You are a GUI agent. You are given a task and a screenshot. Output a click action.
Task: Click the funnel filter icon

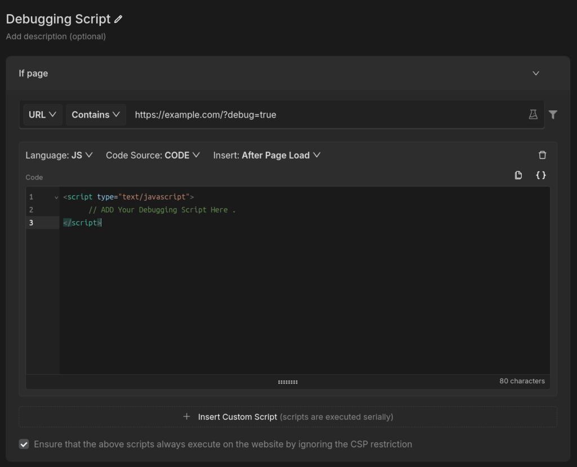click(553, 115)
